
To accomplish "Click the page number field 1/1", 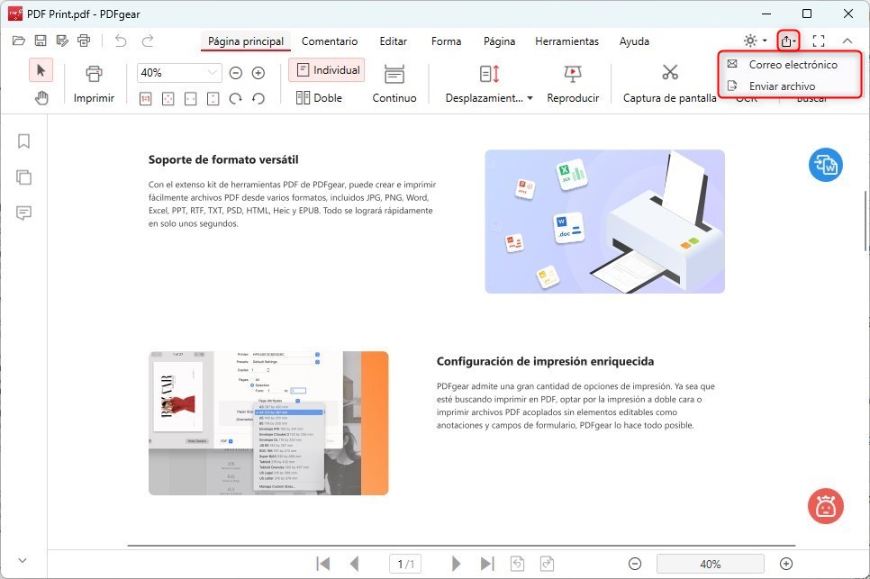I will [x=405, y=564].
